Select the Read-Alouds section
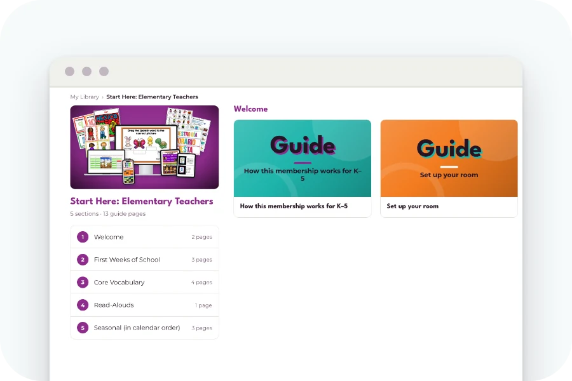Screen dimensions: 572x381 [x=144, y=305]
